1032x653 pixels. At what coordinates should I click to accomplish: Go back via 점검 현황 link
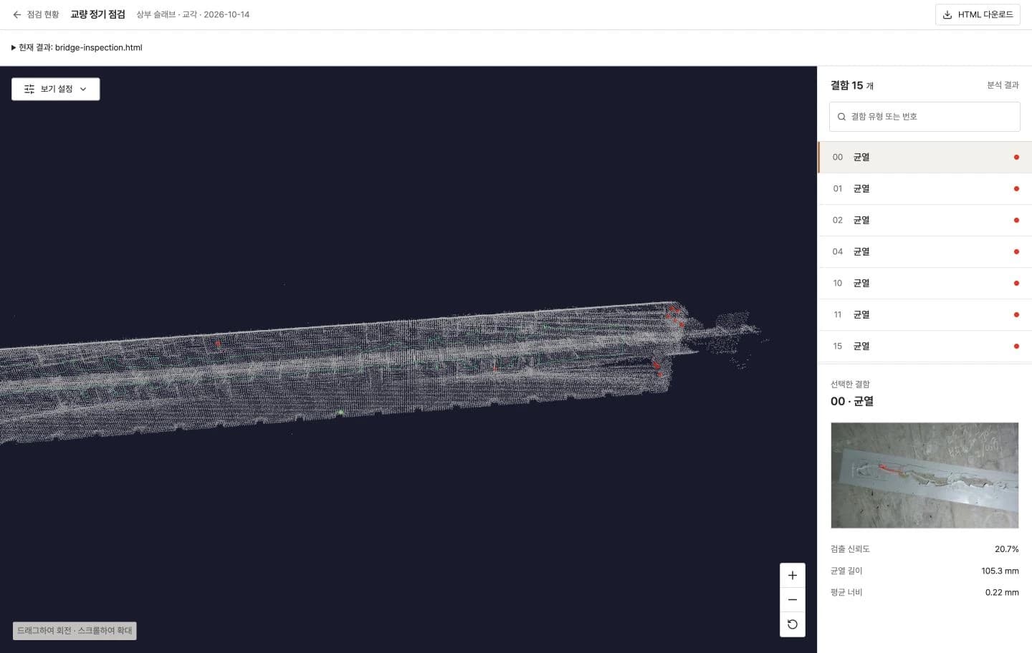click(43, 14)
